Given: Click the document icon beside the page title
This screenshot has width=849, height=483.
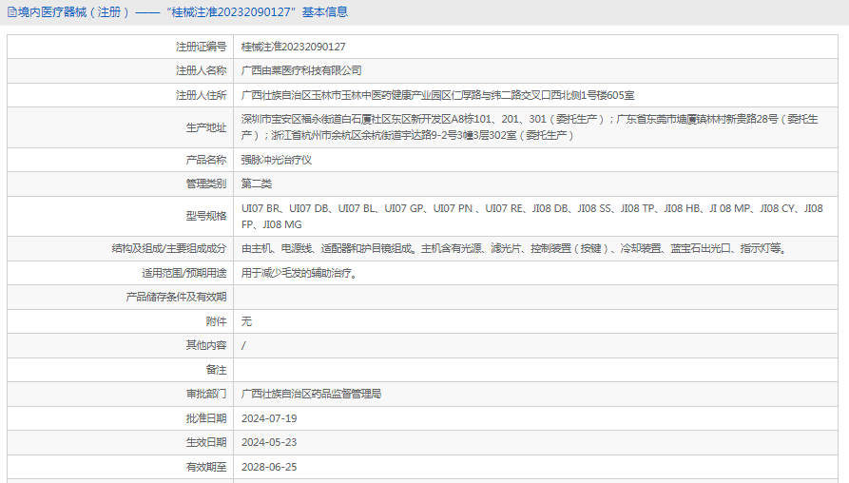Looking at the screenshot, I should (12, 12).
